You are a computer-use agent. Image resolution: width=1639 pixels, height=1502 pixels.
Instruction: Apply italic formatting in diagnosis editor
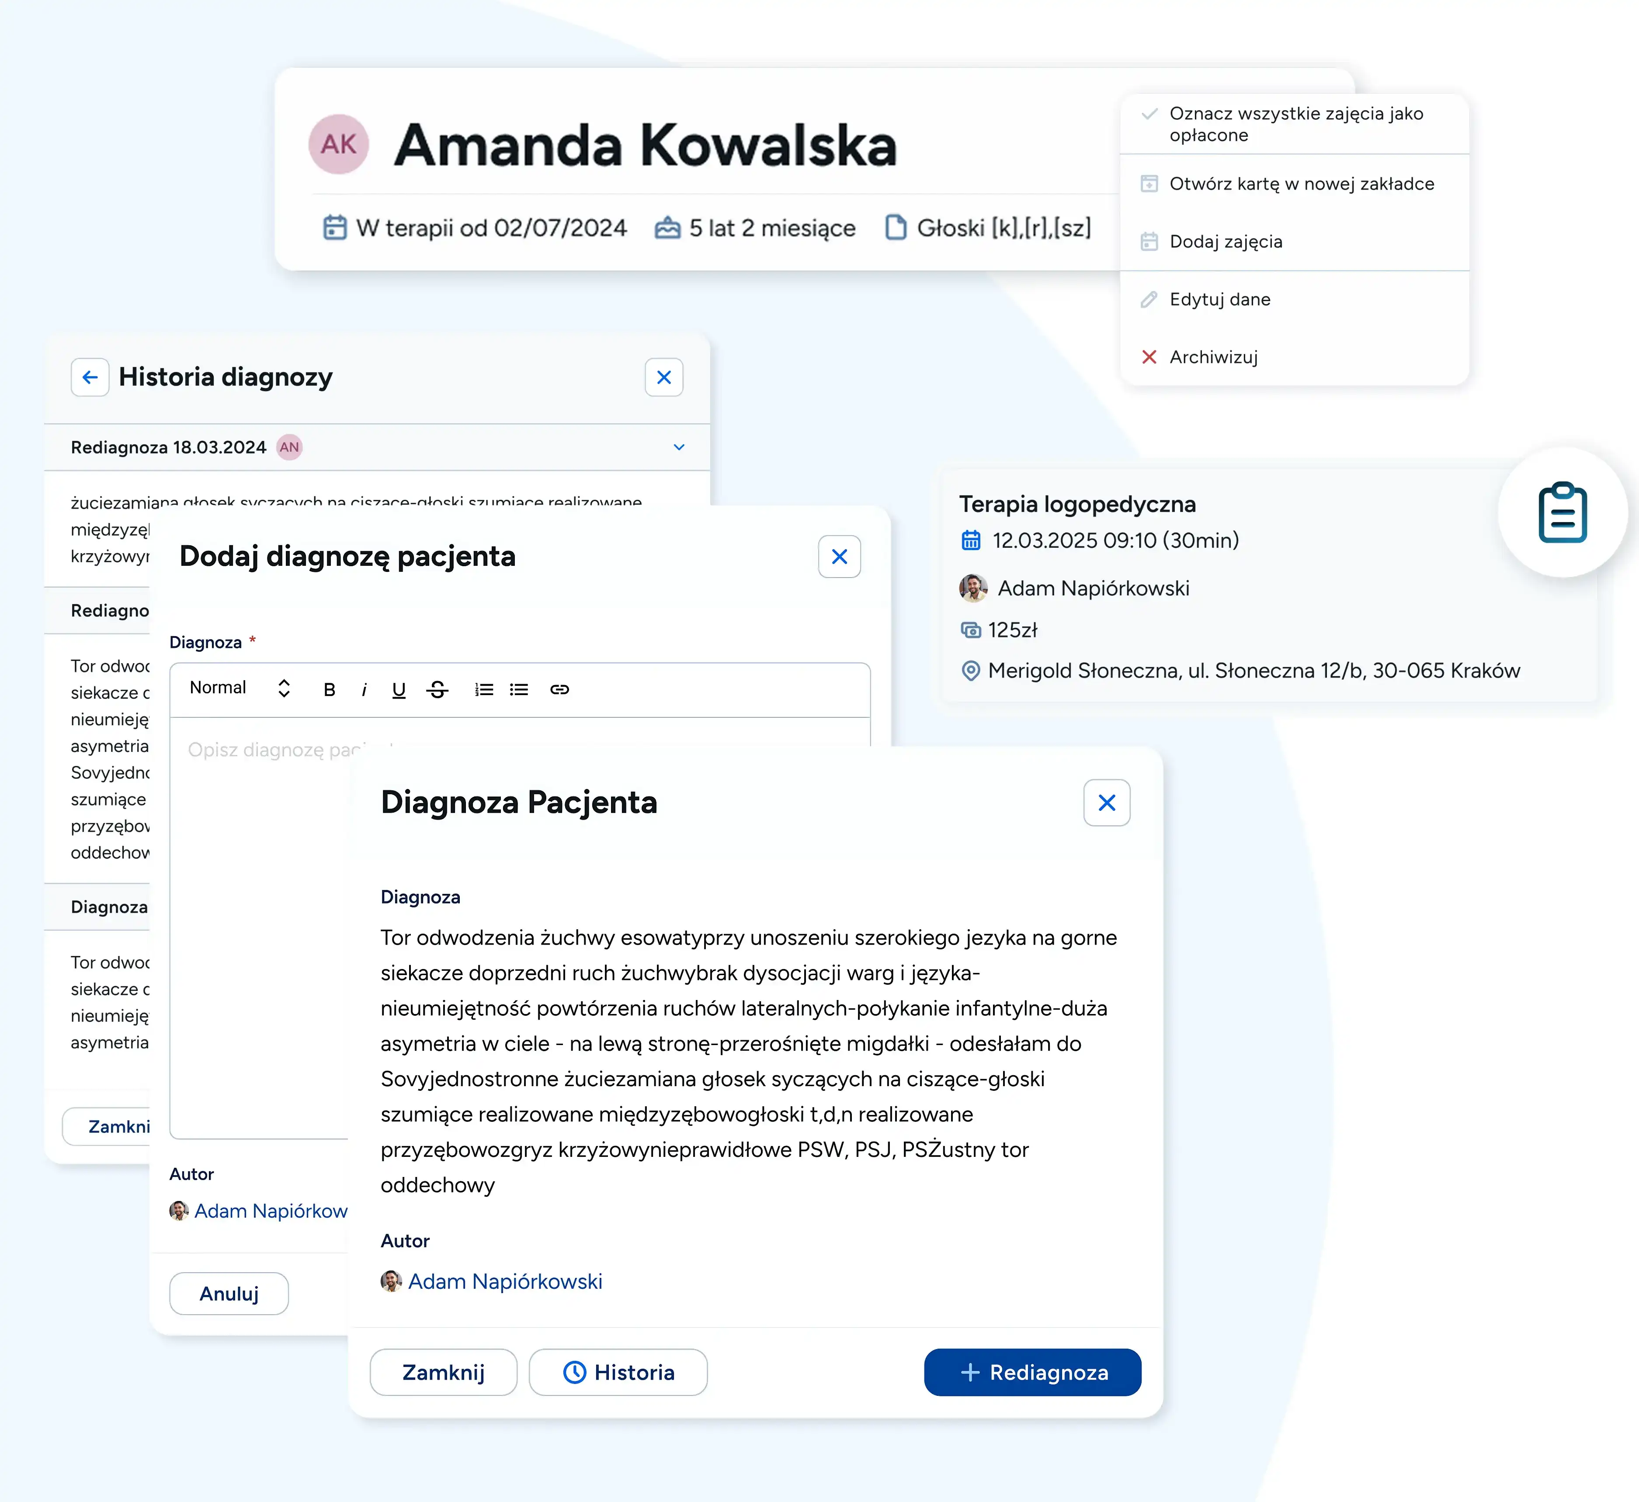point(363,690)
